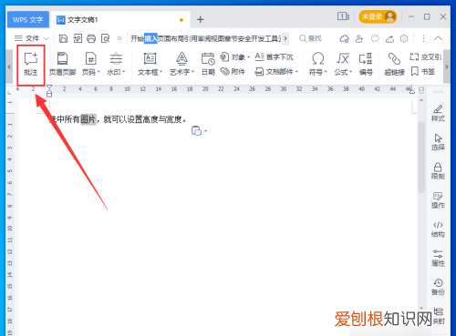Open the 页眉页脚 header and footer tool
The width and height of the screenshot is (456, 336).
pos(62,65)
